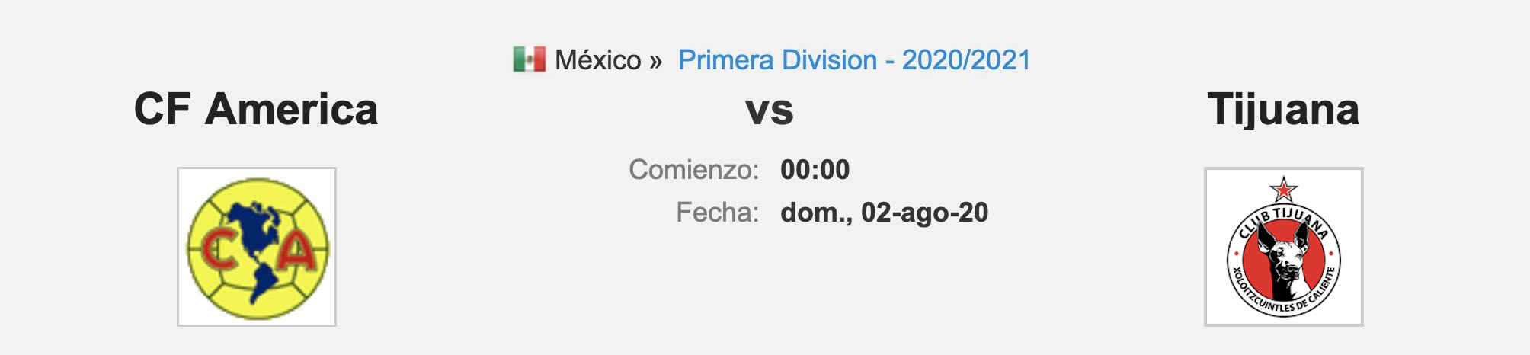Open the CF America club crest

tap(257, 247)
